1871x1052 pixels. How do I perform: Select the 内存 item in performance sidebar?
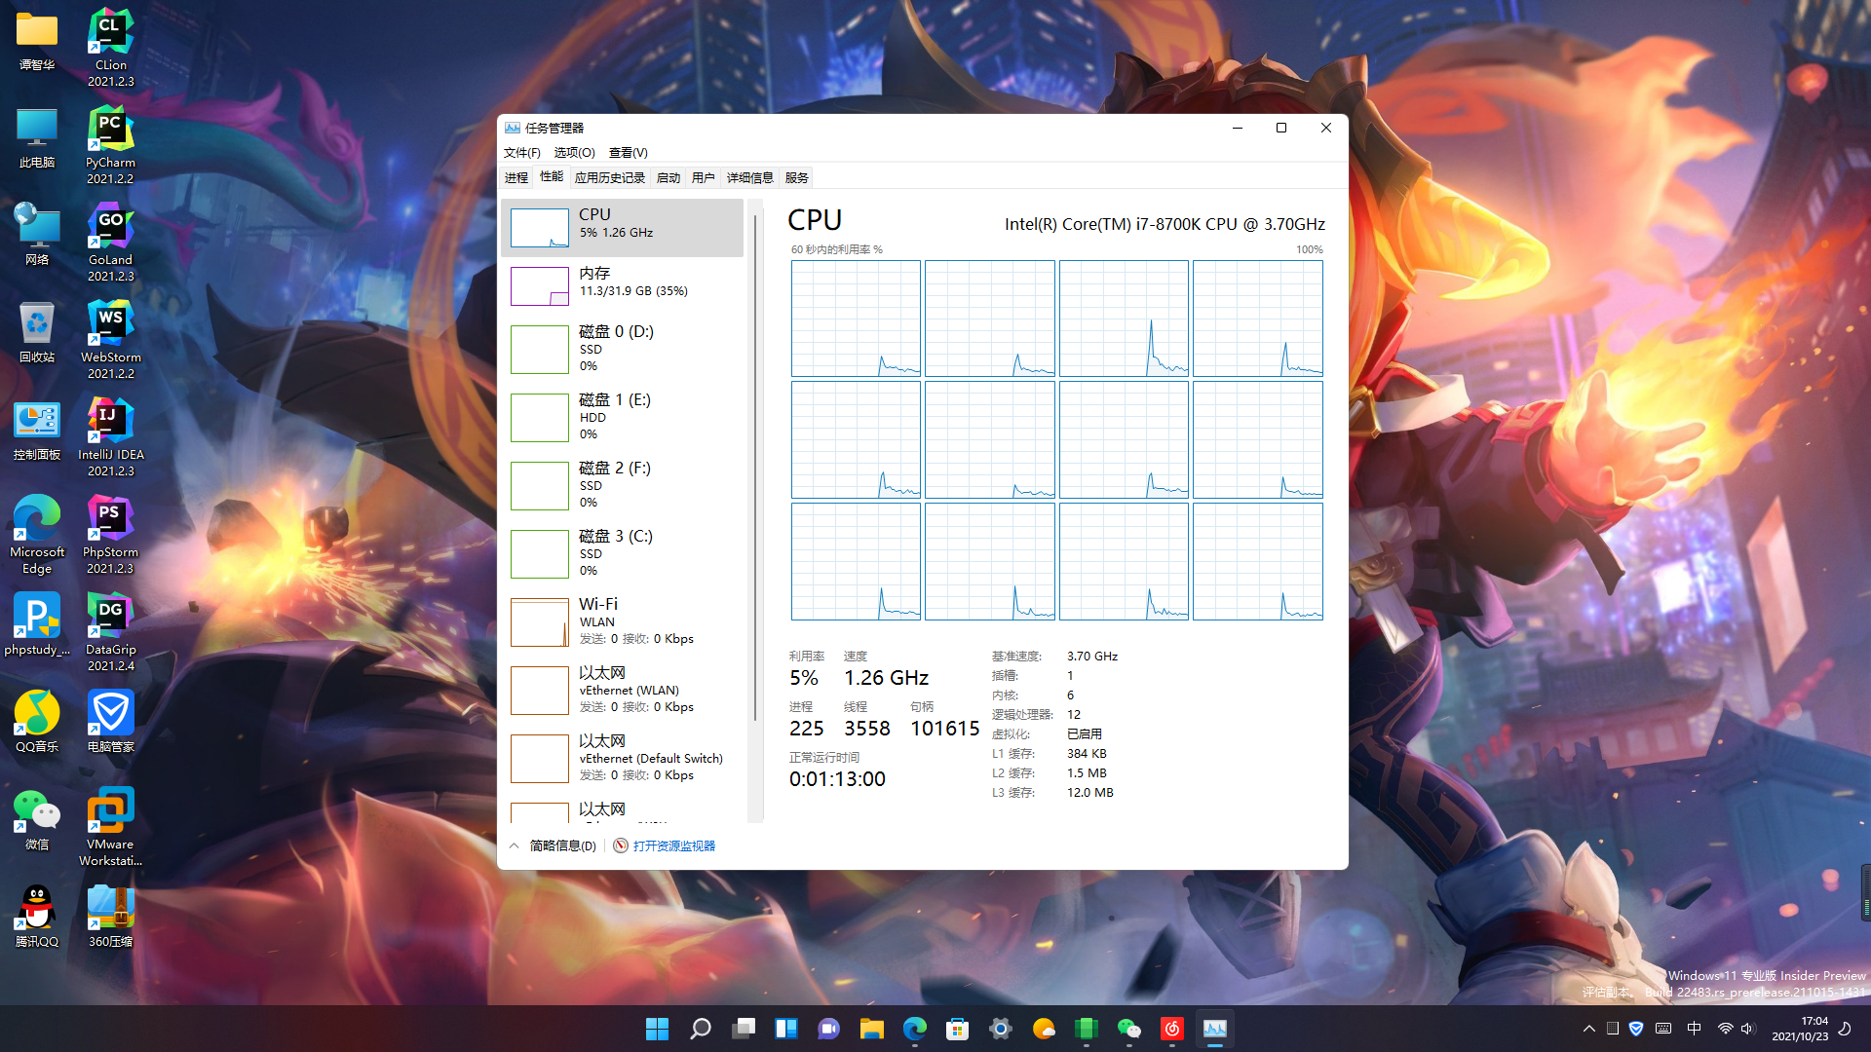[622, 282]
